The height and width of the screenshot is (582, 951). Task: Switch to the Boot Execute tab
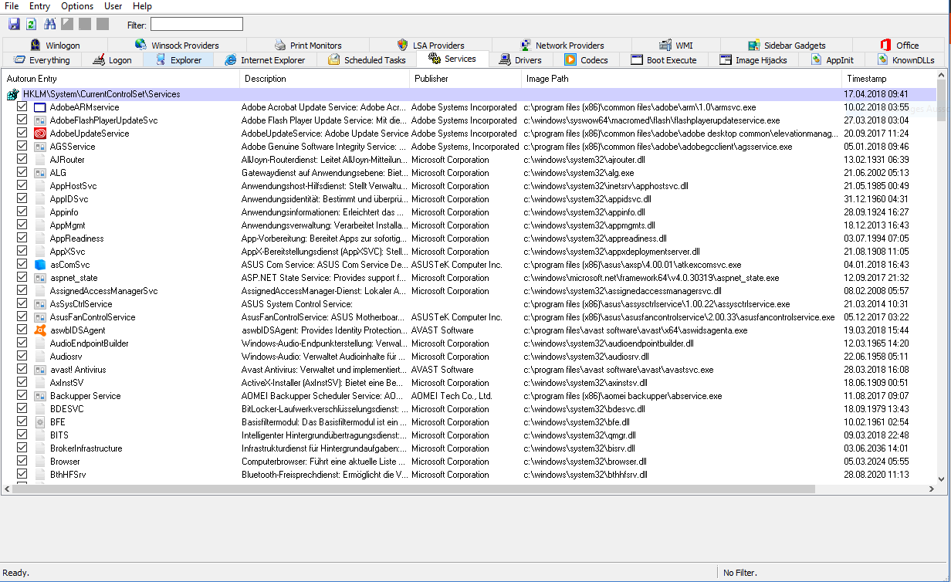pos(663,60)
